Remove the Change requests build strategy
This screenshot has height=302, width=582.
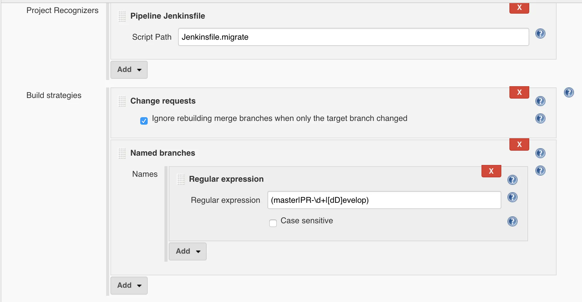click(x=519, y=92)
